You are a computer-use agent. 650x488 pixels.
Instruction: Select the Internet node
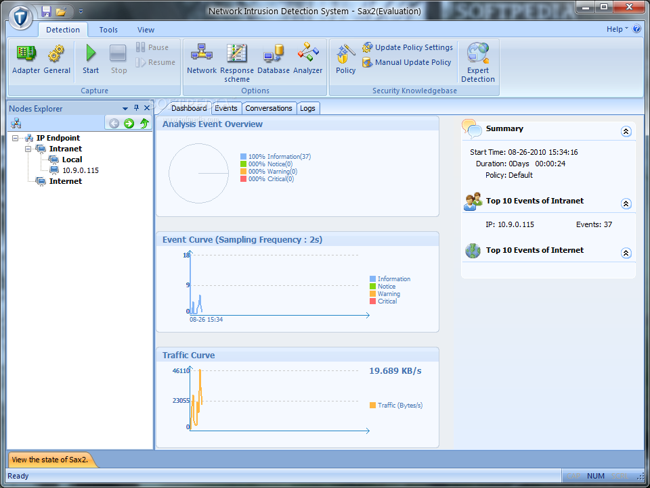click(x=66, y=181)
